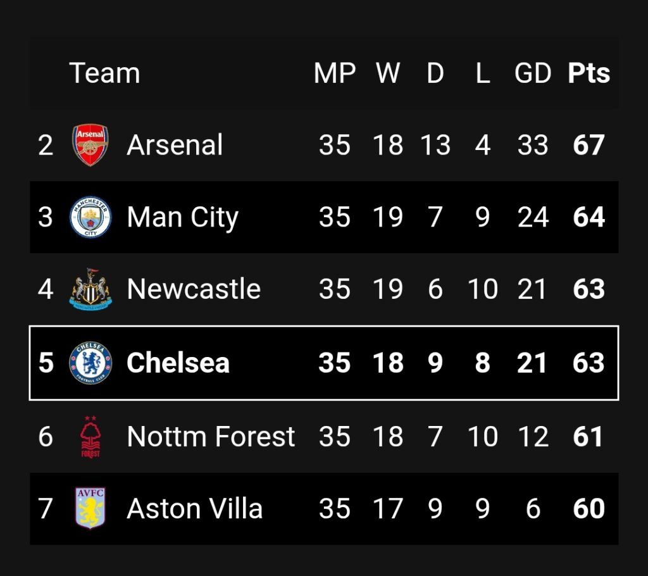Screen dimensions: 648x576
Task: Click the Newcastle United crest icon
Action: point(90,289)
